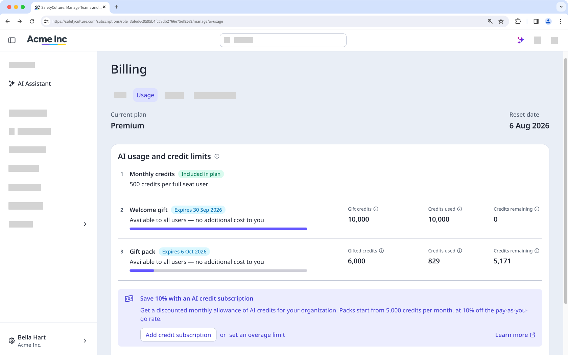Click the Billing page heading

(x=129, y=69)
